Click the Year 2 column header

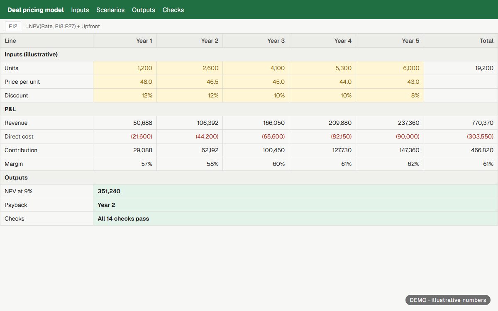coord(190,41)
